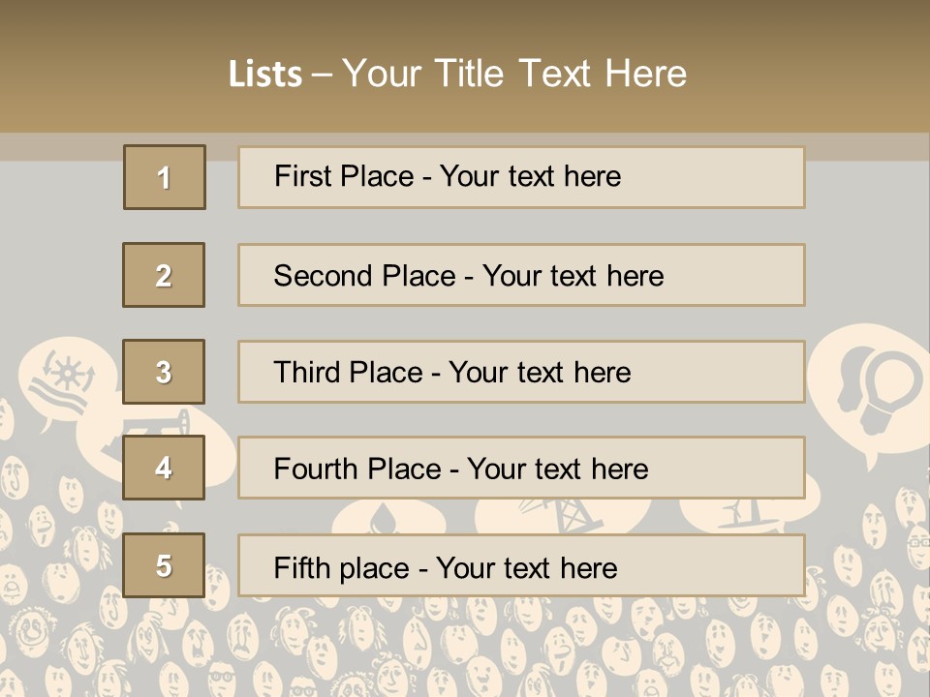Select the First Place text box
This screenshot has height=697, width=930.
(521, 177)
